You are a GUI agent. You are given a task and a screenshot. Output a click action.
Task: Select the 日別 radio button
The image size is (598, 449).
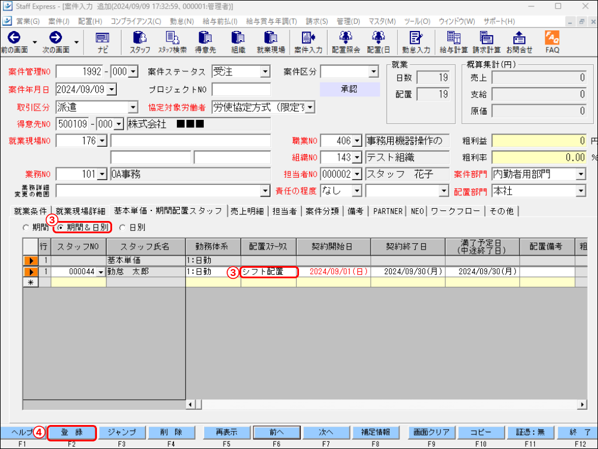[x=122, y=227]
